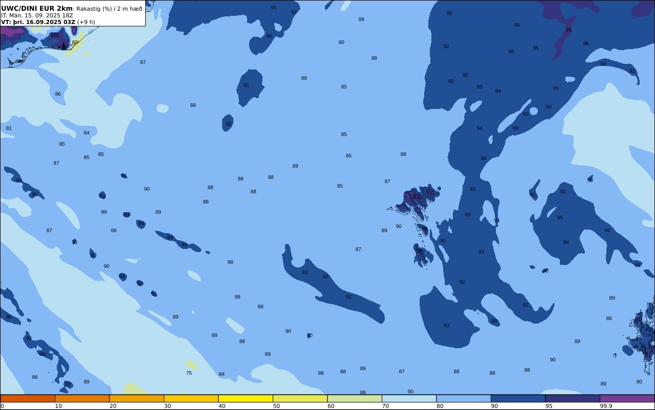Click the "70" tick label on the color scale

tap(385, 406)
